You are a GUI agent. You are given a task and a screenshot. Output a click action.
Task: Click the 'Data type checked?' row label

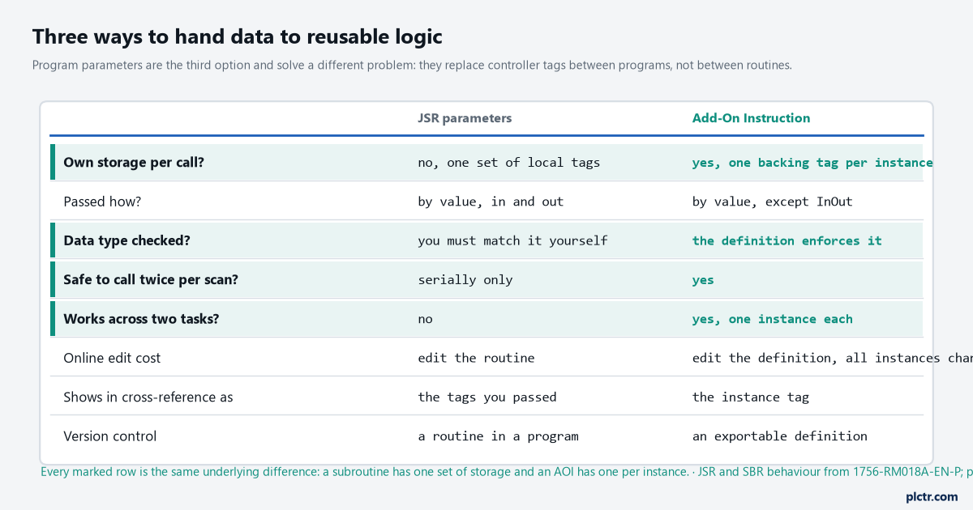pyautogui.click(x=126, y=240)
